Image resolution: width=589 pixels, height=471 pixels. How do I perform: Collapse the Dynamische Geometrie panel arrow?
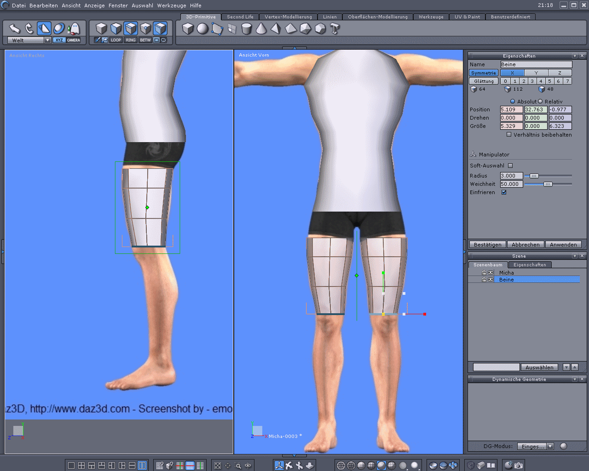tap(575, 379)
